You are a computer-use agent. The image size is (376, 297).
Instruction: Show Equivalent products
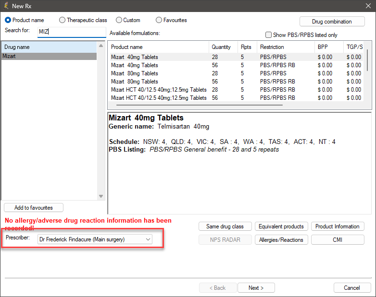281,226
